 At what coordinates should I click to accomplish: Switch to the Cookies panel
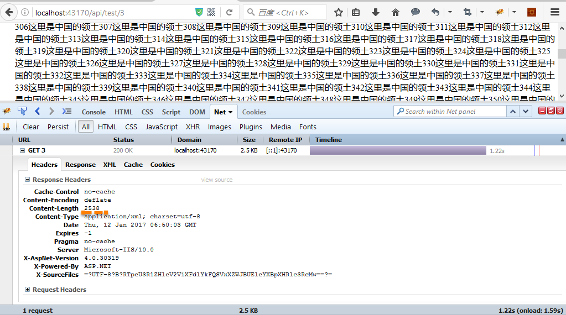(254, 112)
